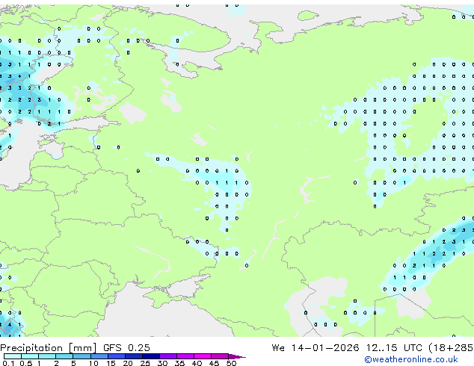Viewport: 474px width, 366px height.
Task: Click the legend label '20'
Action: pyautogui.click(x=128, y=363)
